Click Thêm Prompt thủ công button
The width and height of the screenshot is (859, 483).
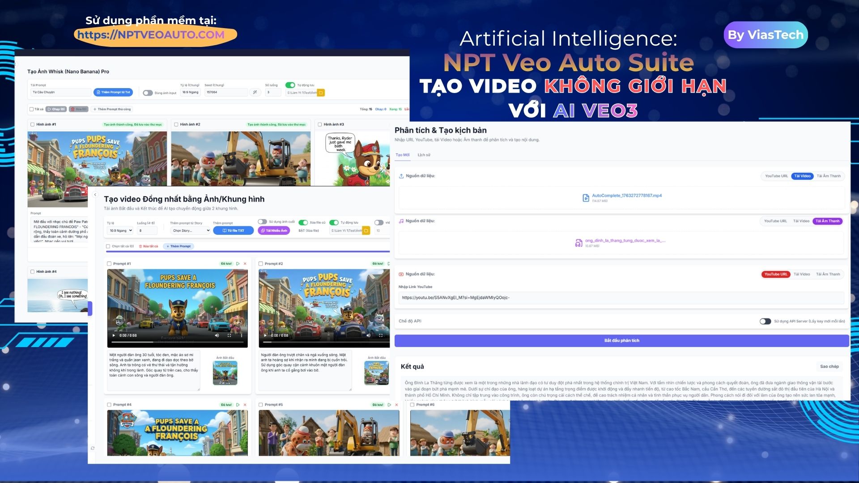tap(112, 109)
